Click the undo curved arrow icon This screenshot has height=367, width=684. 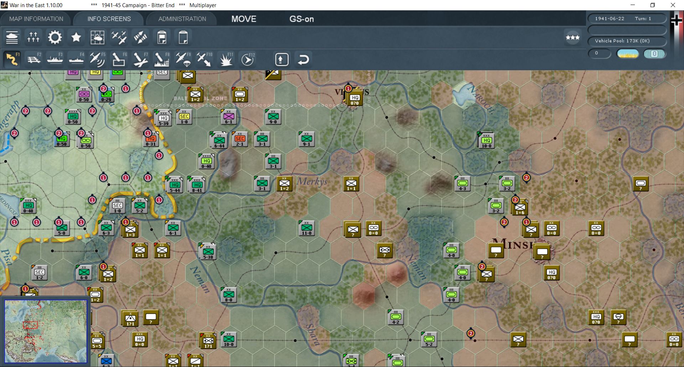[303, 59]
